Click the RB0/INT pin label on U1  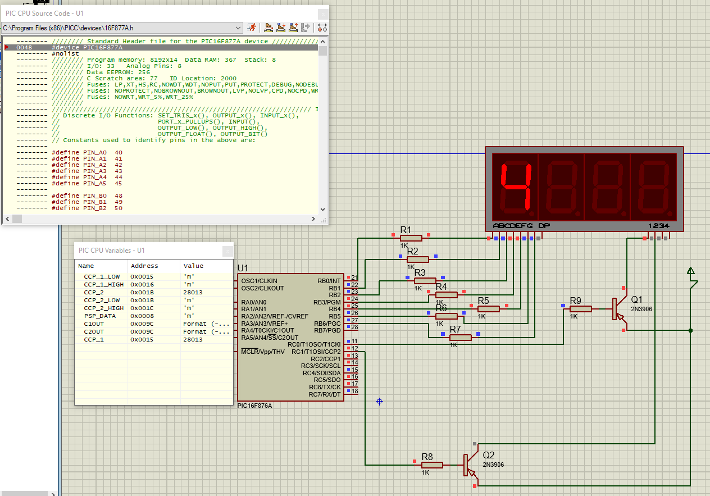coord(329,280)
